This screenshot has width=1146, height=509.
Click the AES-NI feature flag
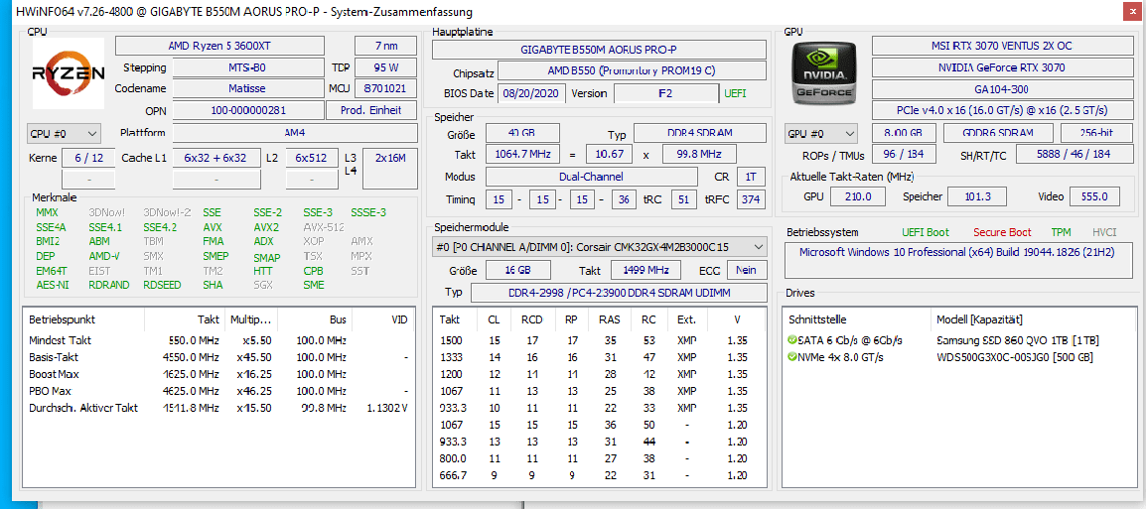pyautogui.click(x=52, y=286)
